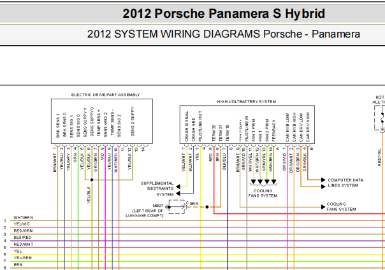Click the 'BLU/RED' horizontal wire label
This screenshot has height=270, width=385.
coord(22,238)
